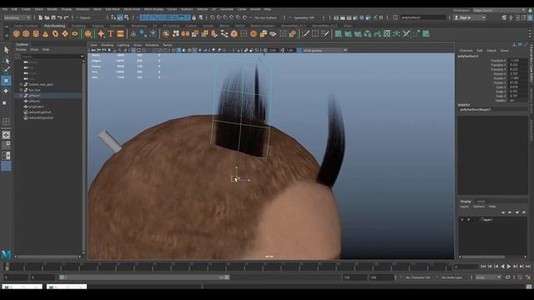Activate the highlighted Move tool in the toolbox

pos(6,81)
